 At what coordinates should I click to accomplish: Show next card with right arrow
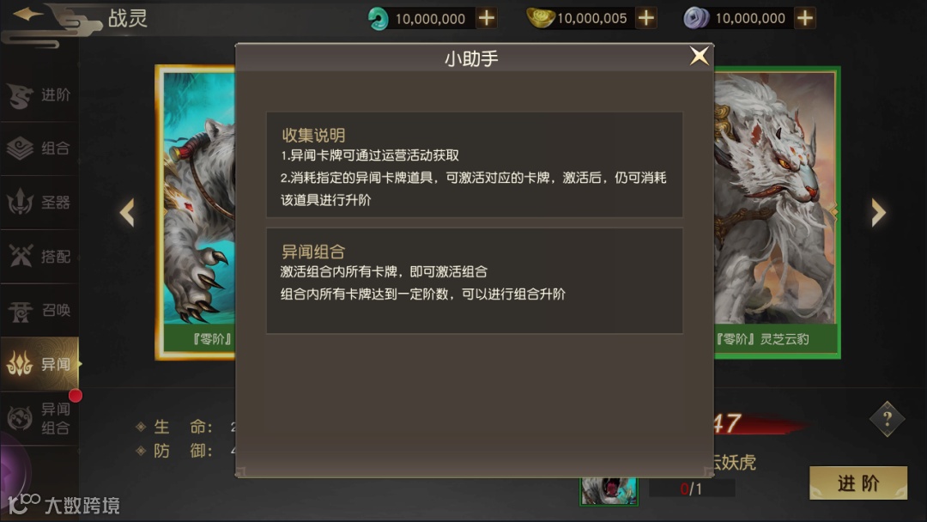pos(879,212)
